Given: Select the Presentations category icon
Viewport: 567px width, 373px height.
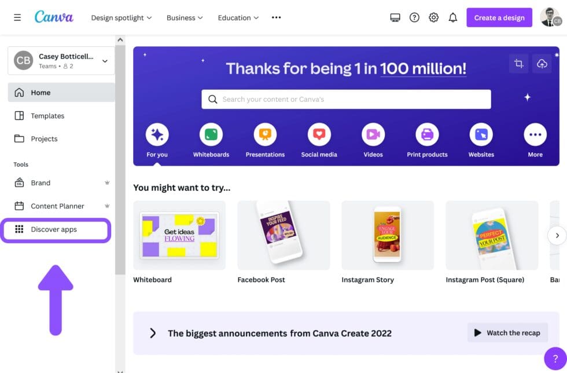Looking at the screenshot, I should coord(265,135).
